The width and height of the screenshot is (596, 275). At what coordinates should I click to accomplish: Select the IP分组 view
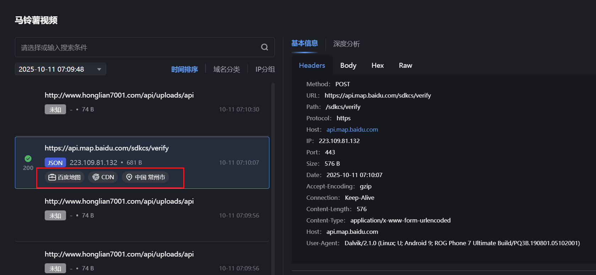point(265,69)
